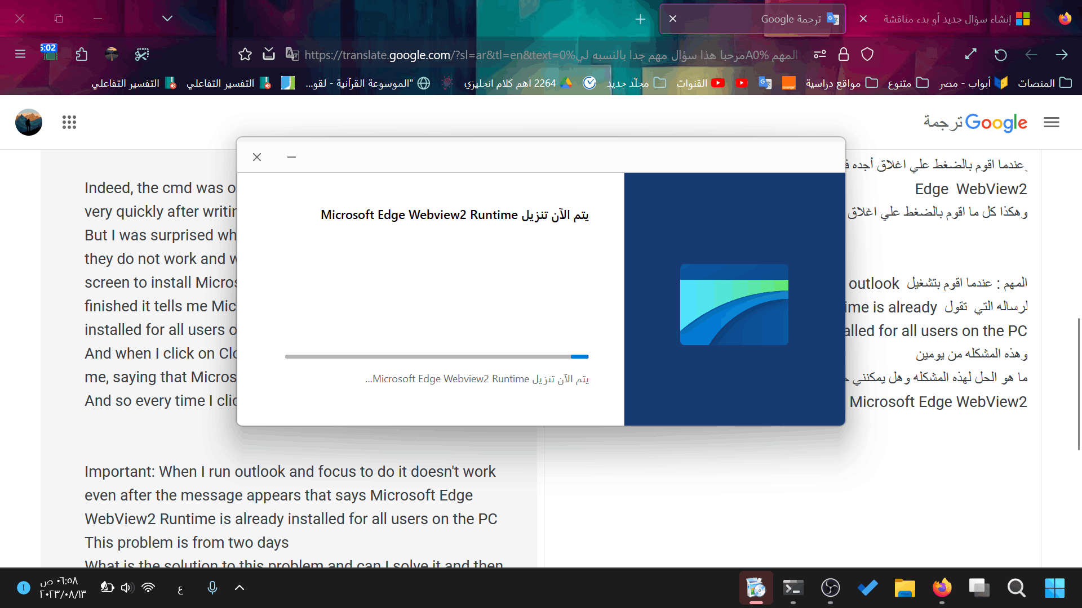Screen dimensions: 1082x608
Task: Open the Google apps grid icon
Action: click(69, 122)
